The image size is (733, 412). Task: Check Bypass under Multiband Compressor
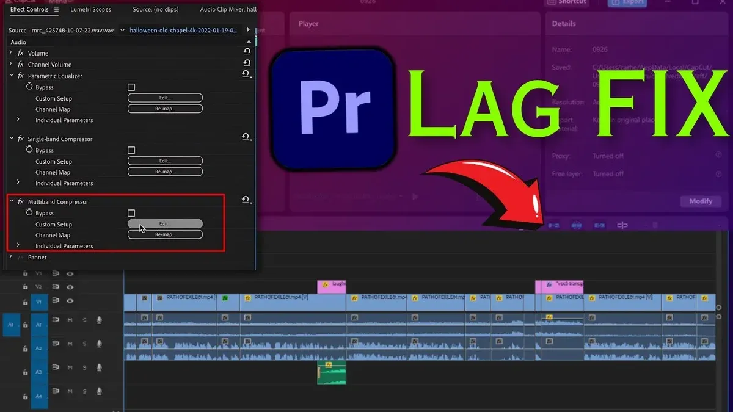(131, 213)
